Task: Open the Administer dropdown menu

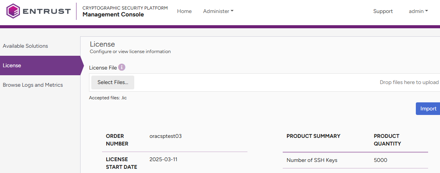Action: [x=218, y=11]
